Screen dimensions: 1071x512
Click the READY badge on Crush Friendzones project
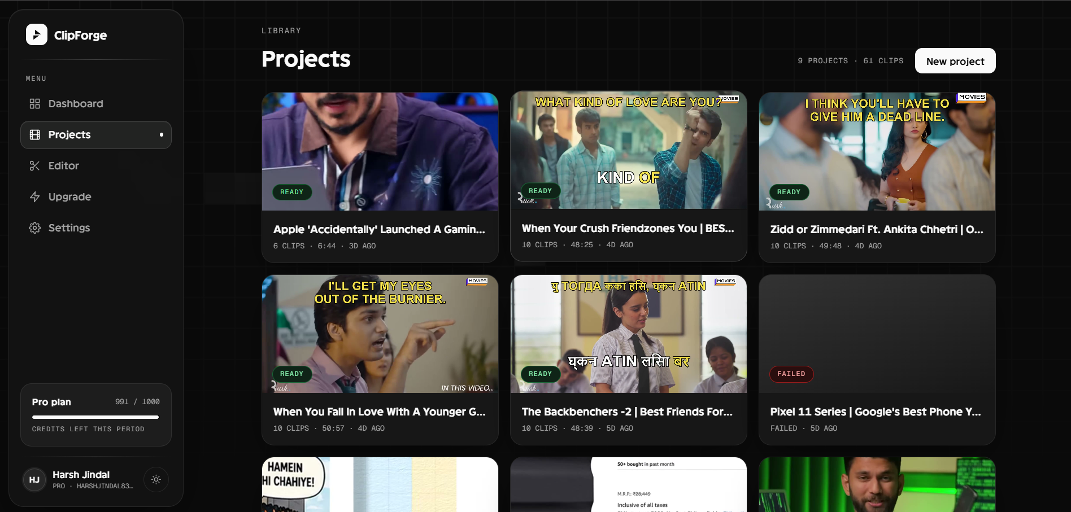pos(541,191)
